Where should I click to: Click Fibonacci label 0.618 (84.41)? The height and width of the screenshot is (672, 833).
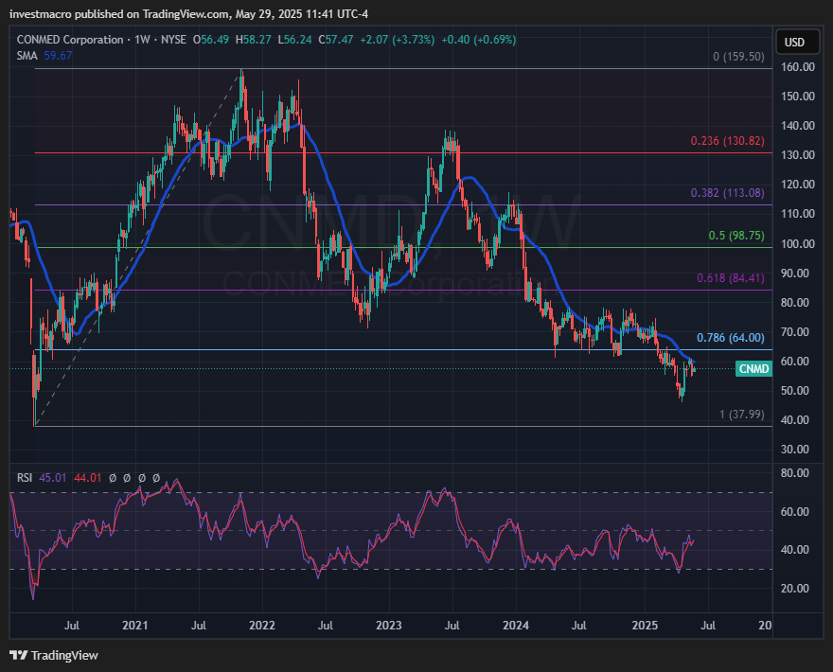[731, 278]
